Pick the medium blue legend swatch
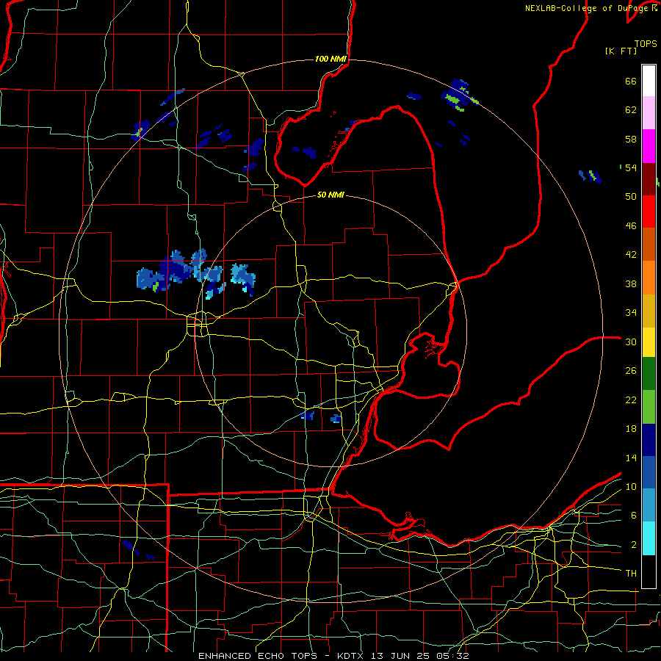The image size is (661, 661). (649, 472)
